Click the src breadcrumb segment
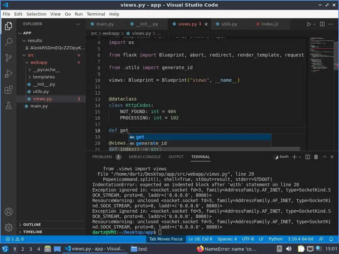This screenshot has width=339, height=254. 94,33
